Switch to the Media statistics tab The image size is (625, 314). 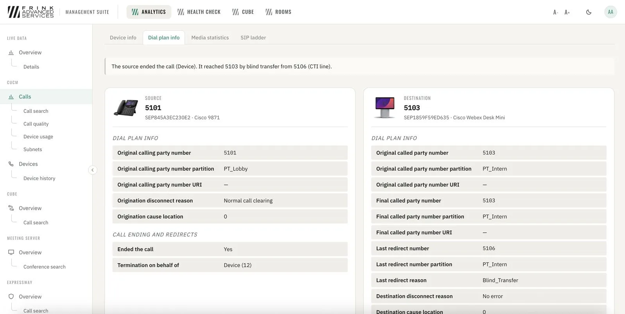(210, 37)
